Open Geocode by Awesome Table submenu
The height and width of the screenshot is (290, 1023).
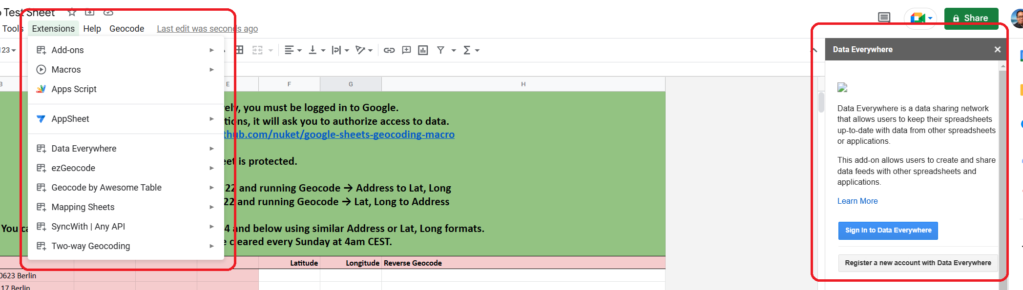[x=126, y=187]
